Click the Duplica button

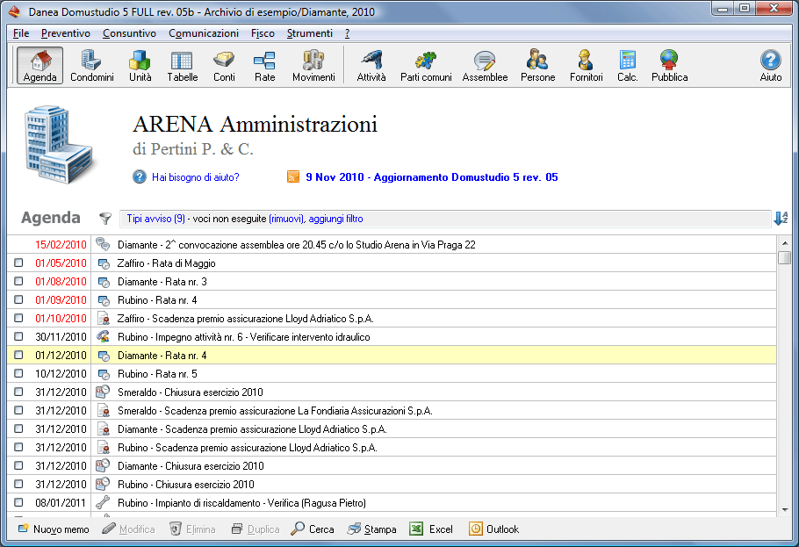256,529
